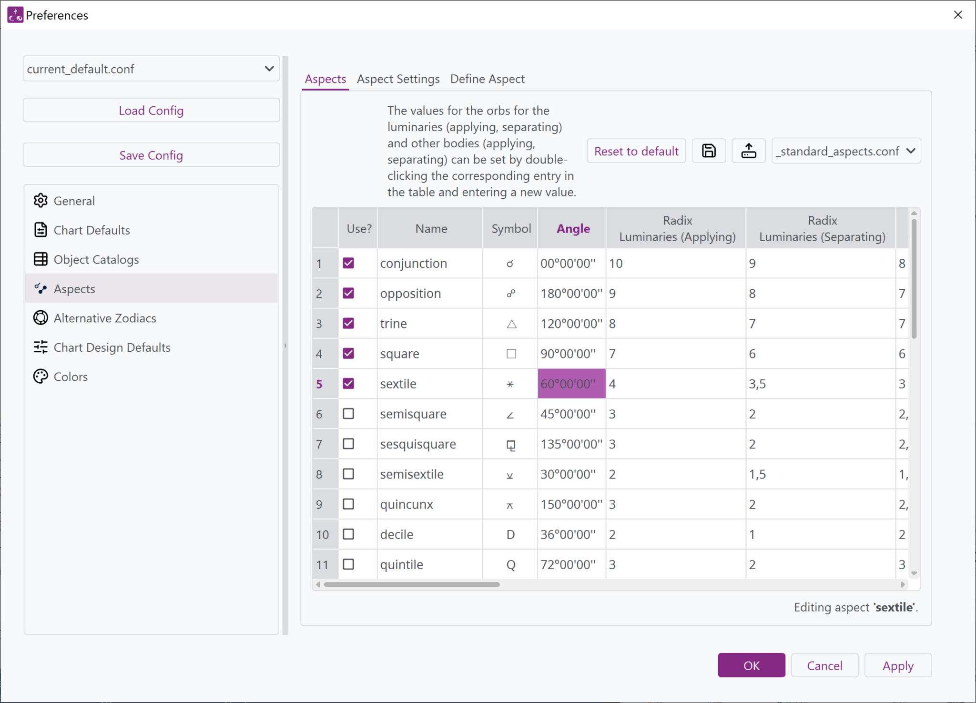This screenshot has height=703, width=976.
Task: Switch to Define Aspect tab
Action: coord(487,79)
